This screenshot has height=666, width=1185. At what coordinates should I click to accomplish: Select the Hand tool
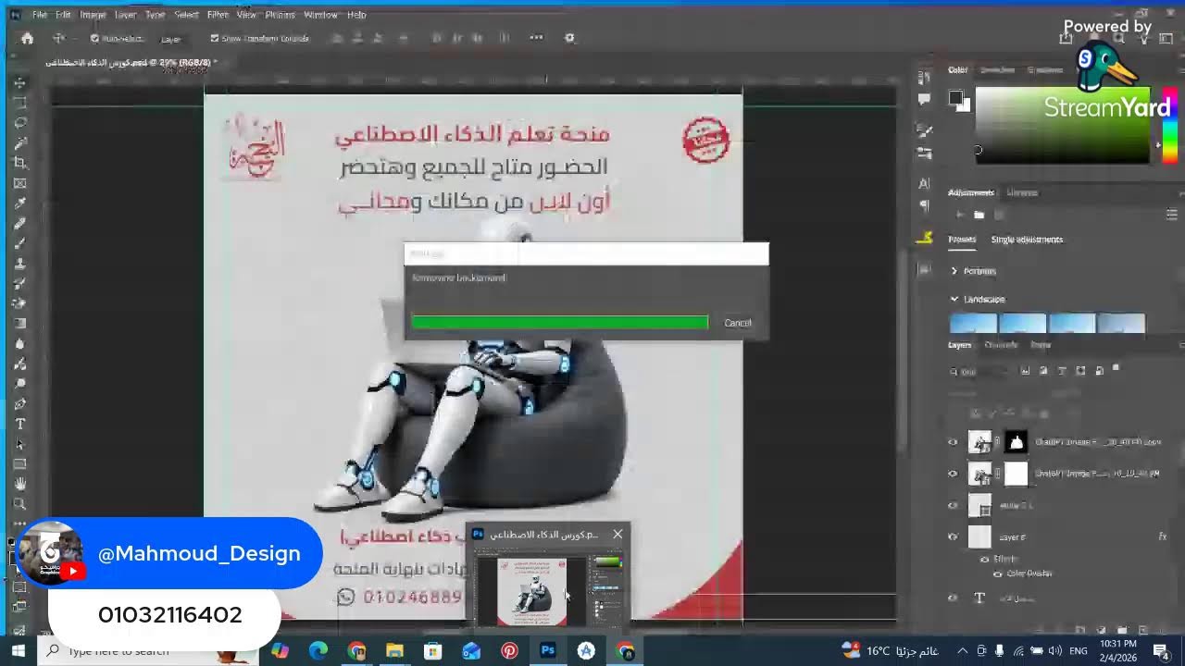click(19, 484)
